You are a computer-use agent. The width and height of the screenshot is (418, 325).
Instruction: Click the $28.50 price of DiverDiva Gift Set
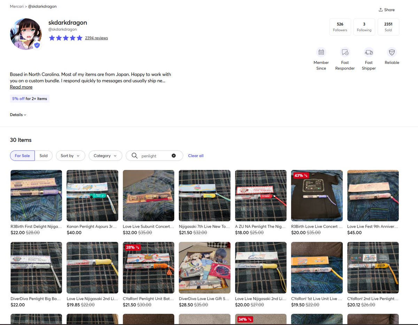coord(186,305)
